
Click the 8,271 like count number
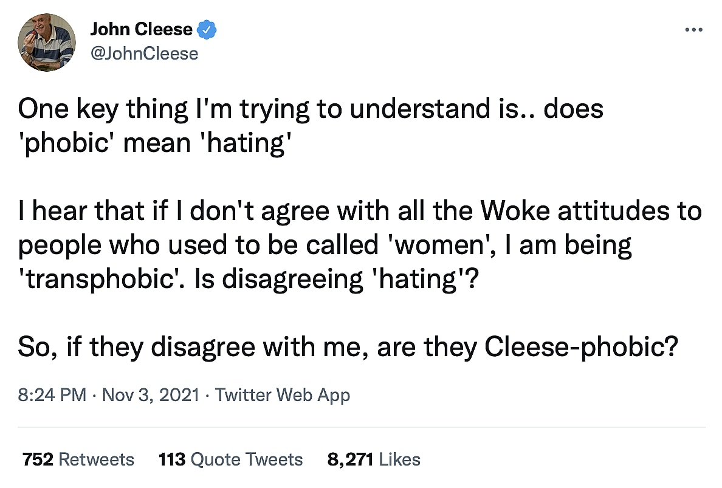pyautogui.click(x=350, y=459)
